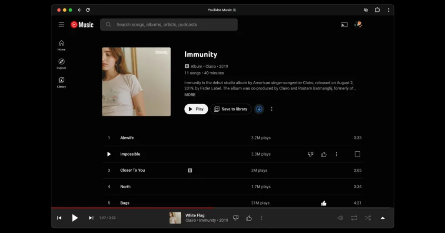
Task: Click the White Flag thumbnail in player bar
Action: point(175,218)
